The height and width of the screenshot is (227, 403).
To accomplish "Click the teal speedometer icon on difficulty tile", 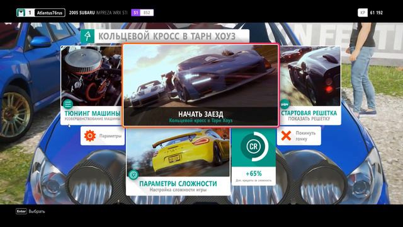I will coord(133,175).
